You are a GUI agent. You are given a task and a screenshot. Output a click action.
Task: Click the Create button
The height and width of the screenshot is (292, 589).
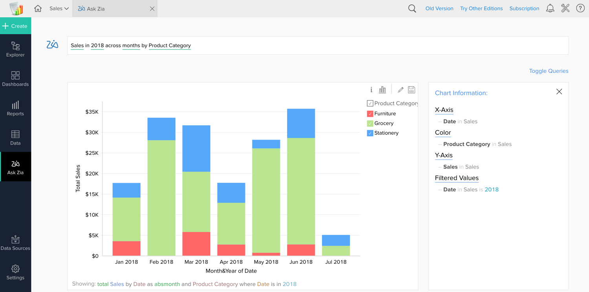[x=15, y=26]
